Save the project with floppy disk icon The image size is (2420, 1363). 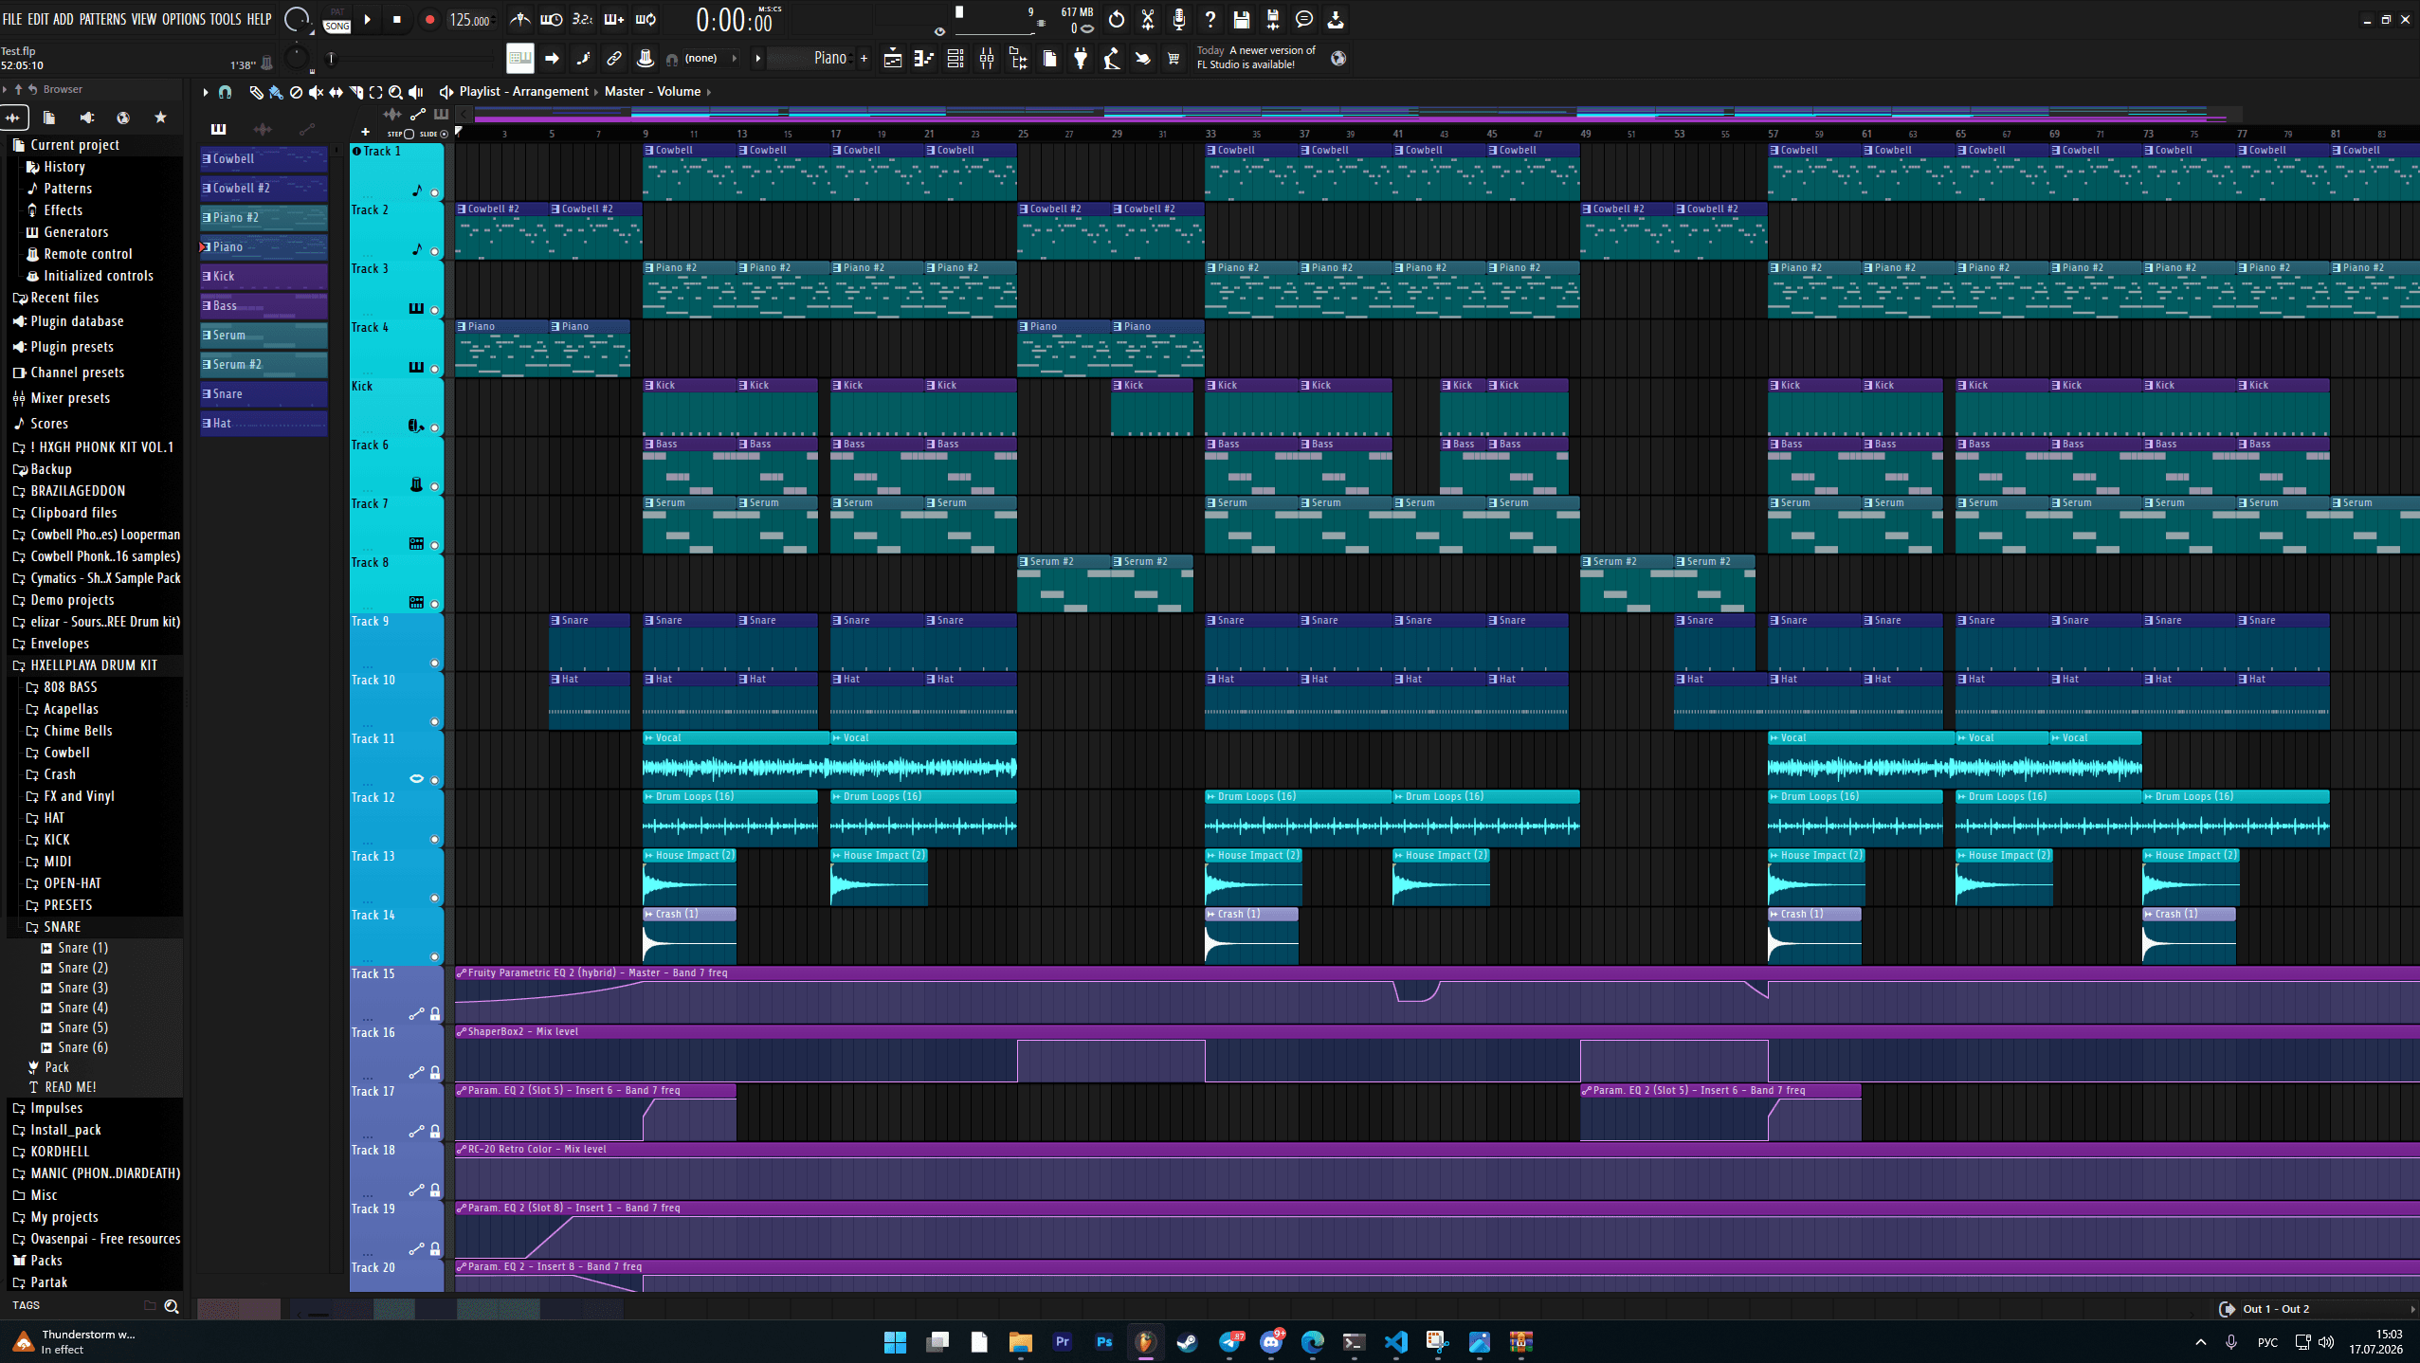1241,19
